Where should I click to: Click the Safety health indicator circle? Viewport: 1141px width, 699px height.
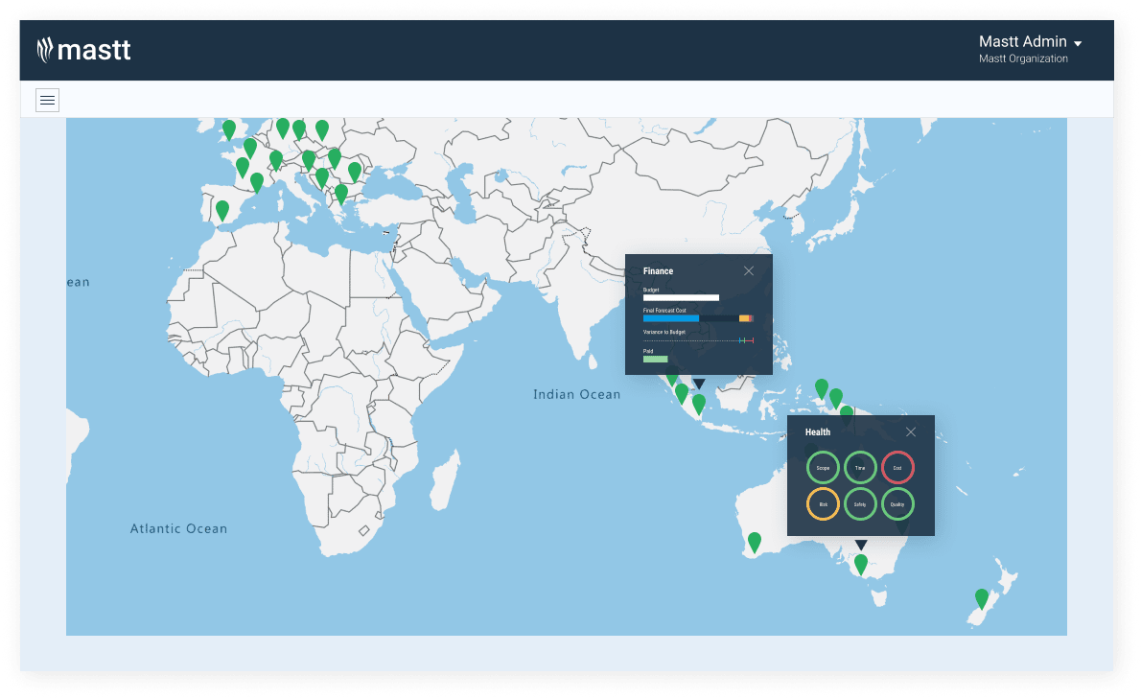(x=860, y=504)
